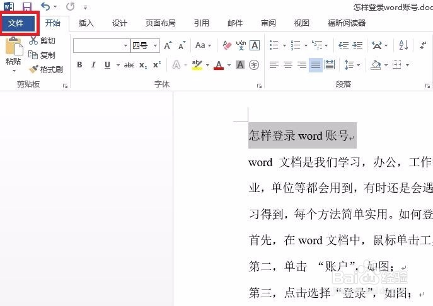433x306 pixels.
Task: Open the 字体 dialog launcher
Action: pos(259,86)
